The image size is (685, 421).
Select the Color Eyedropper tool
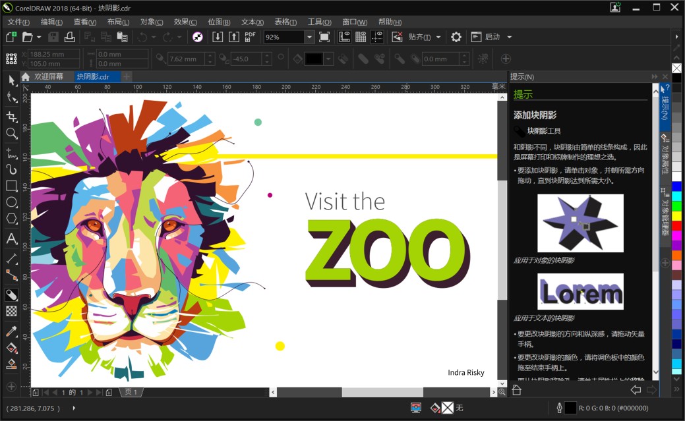point(11,331)
